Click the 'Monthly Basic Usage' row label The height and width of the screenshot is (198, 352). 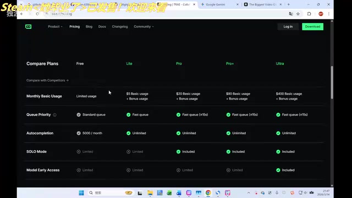(x=44, y=96)
